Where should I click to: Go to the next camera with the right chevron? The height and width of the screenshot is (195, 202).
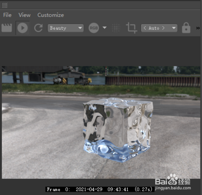[x=163, y=28]
